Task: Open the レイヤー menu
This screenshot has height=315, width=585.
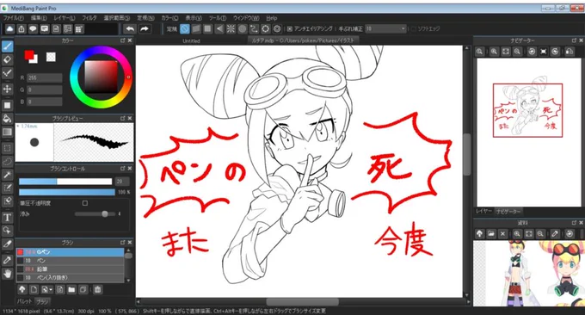Action: click(x=64, y=18)
